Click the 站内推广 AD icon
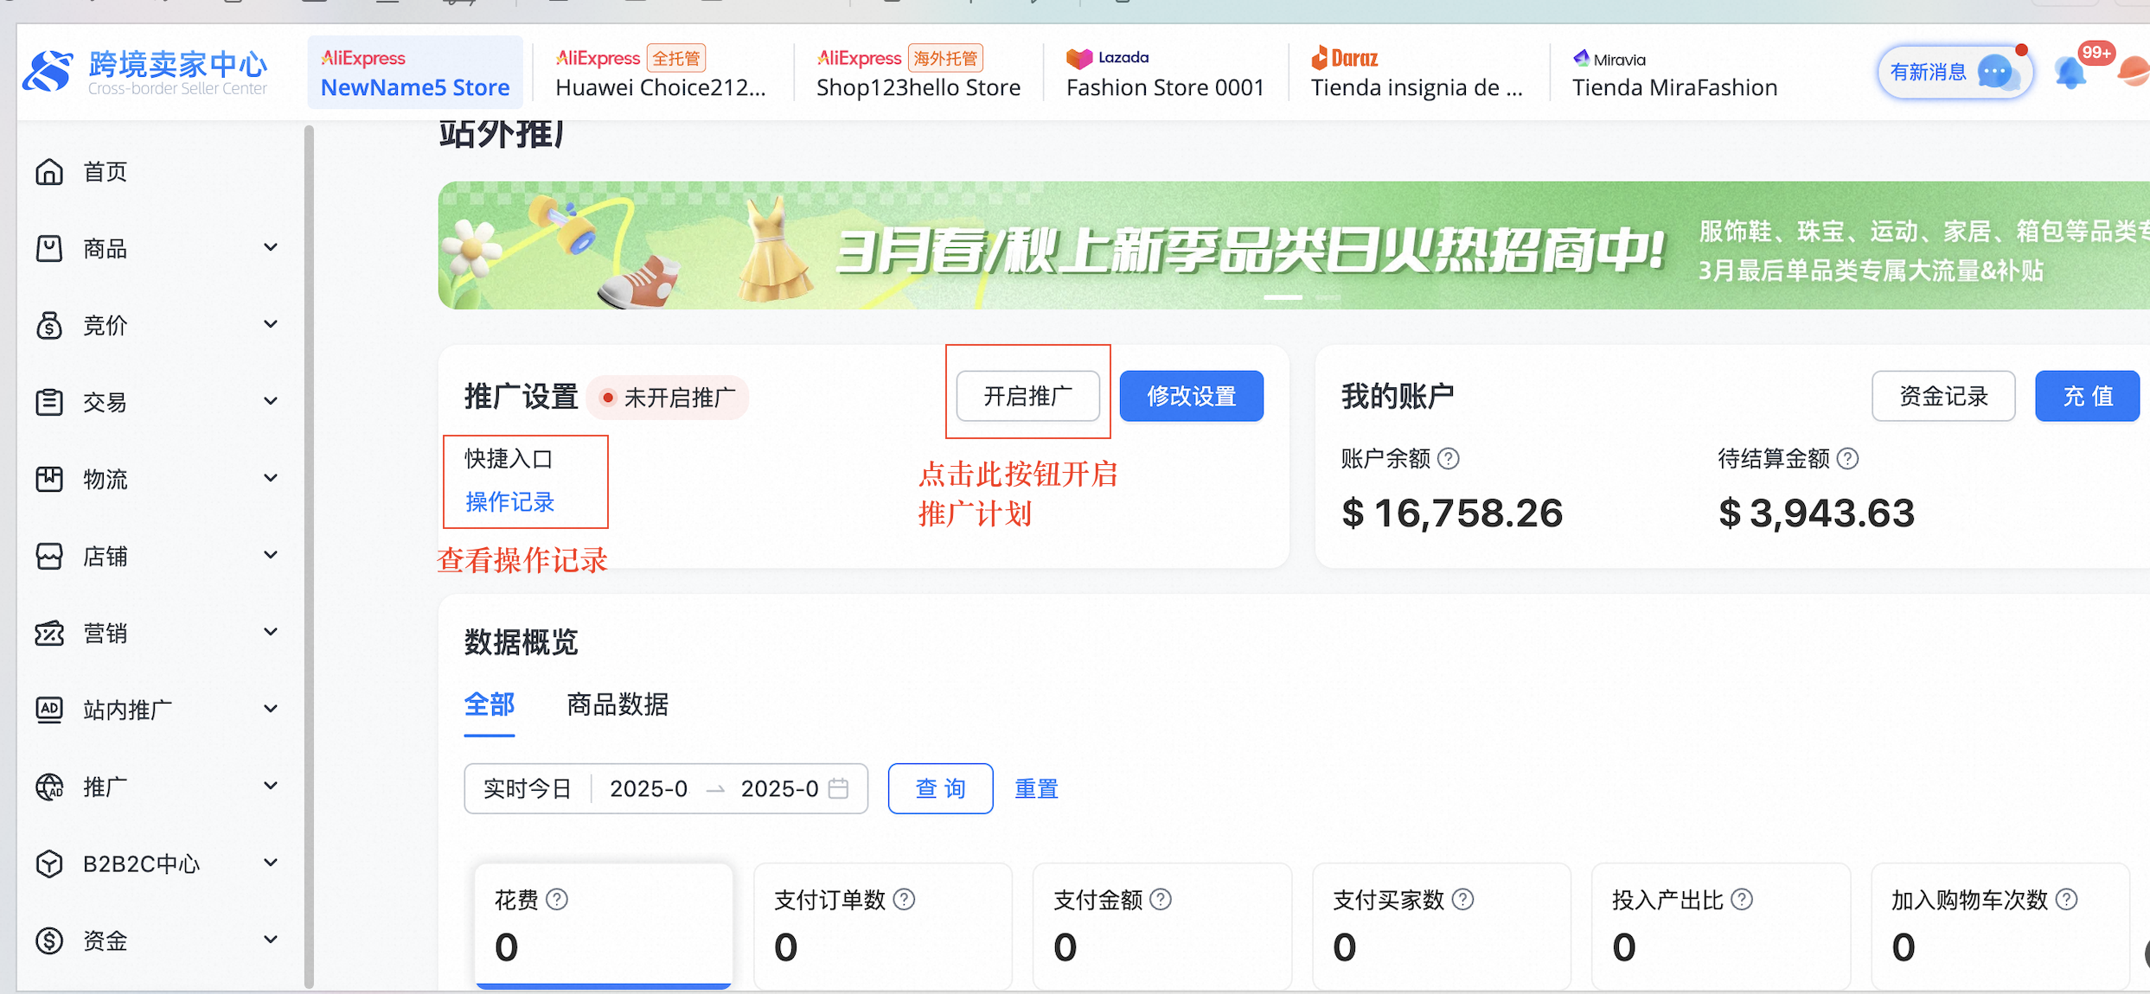Screen dimensions: 2150x994 [49, 710]
